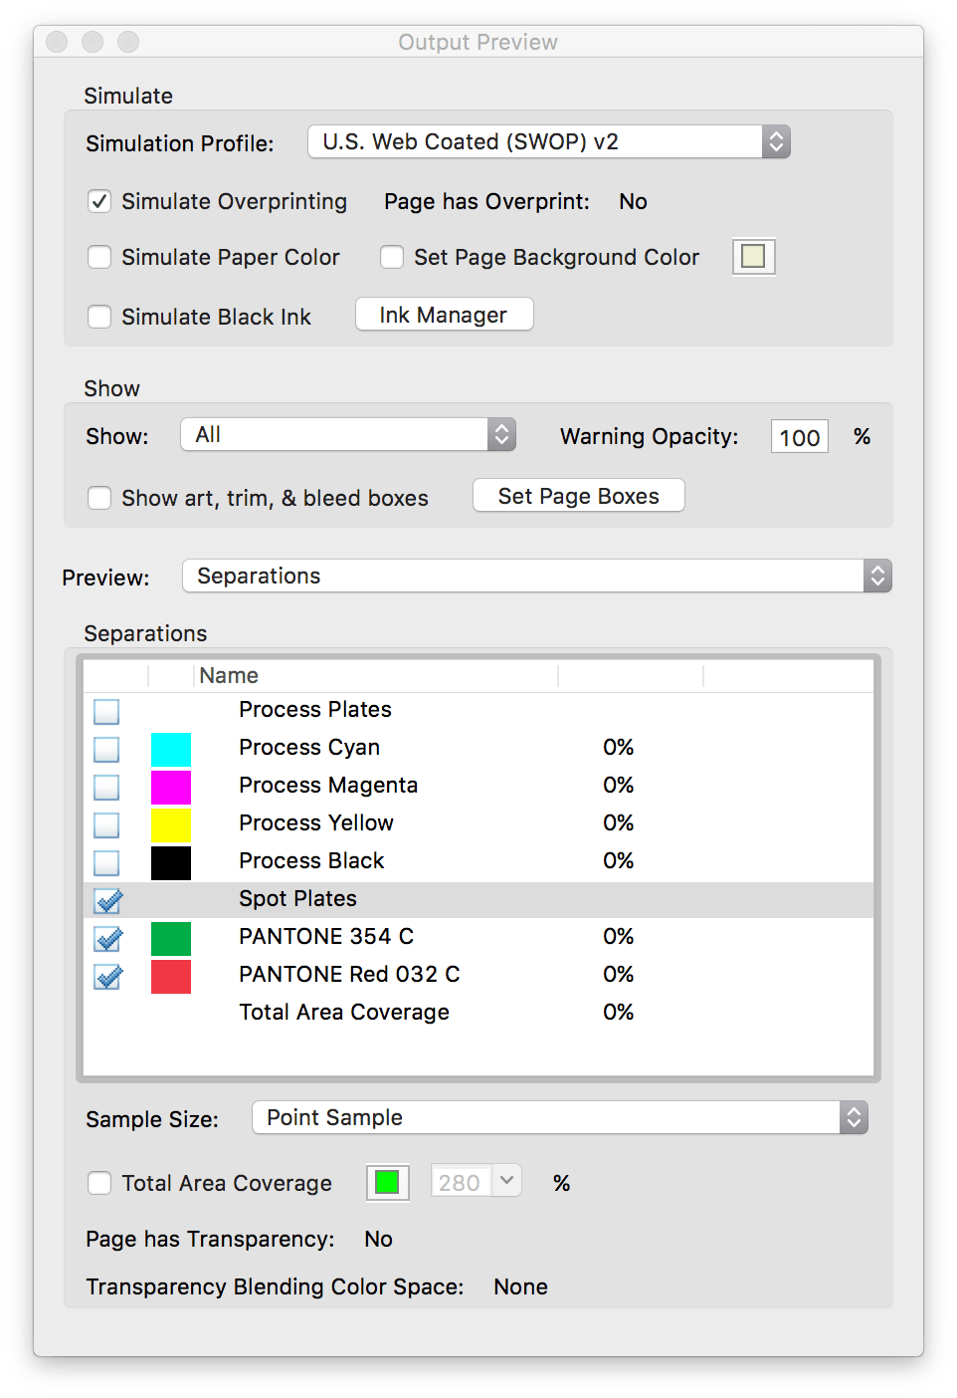The image size is (957, 1398).
Task: Open the Ink Manager
Action: [444, 314]
